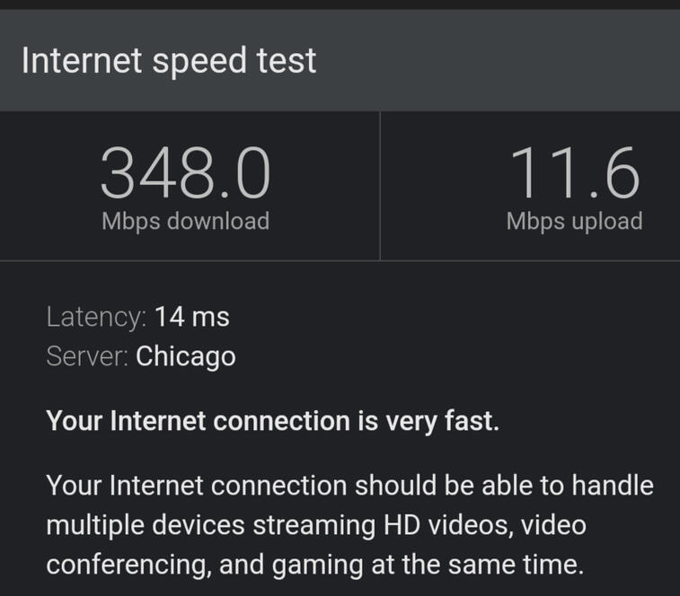This screenshot has width=680, height=596.
Task: Select the "Chicago" server name
Action: coord(186,356)
